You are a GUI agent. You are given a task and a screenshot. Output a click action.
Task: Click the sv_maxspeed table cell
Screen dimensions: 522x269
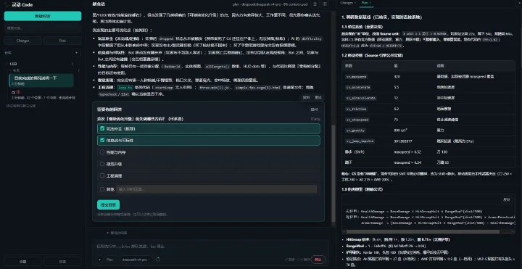(x=356, y=77)
